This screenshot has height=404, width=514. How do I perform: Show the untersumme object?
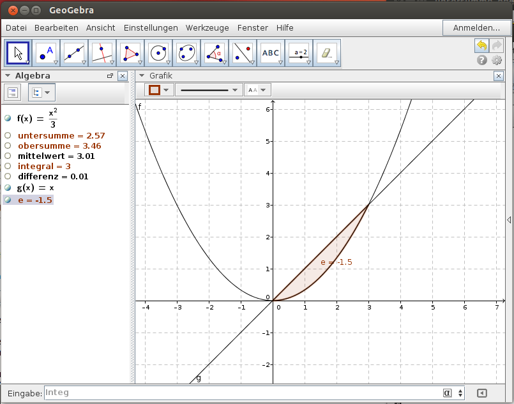(8, 135)
